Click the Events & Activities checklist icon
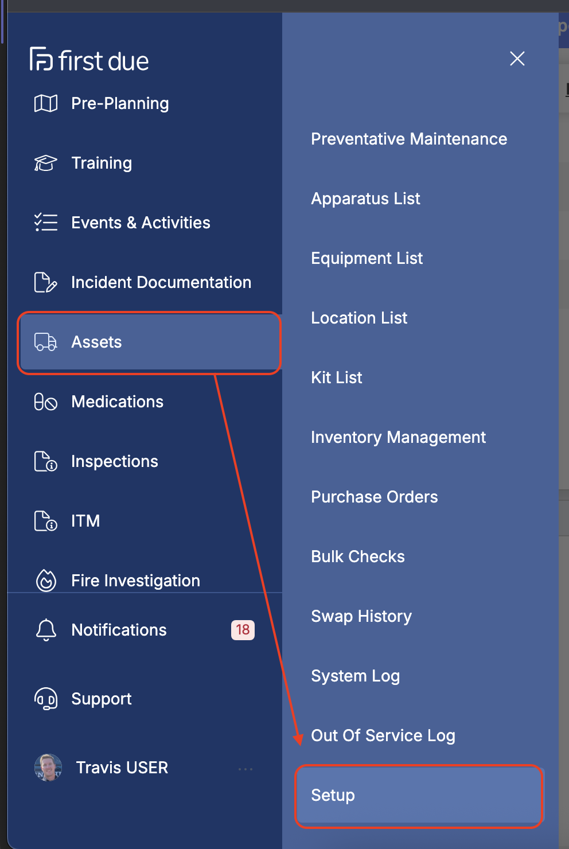Screen dimensions: 569x849 [x=46, y=223]
